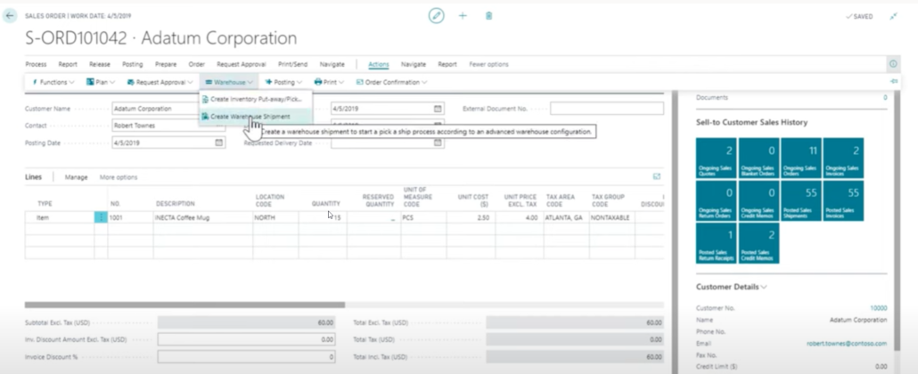
Task: Open Posted Sales Invoices tile
Action: (843, 200)
